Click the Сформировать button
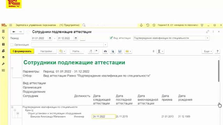 [22, 51]
